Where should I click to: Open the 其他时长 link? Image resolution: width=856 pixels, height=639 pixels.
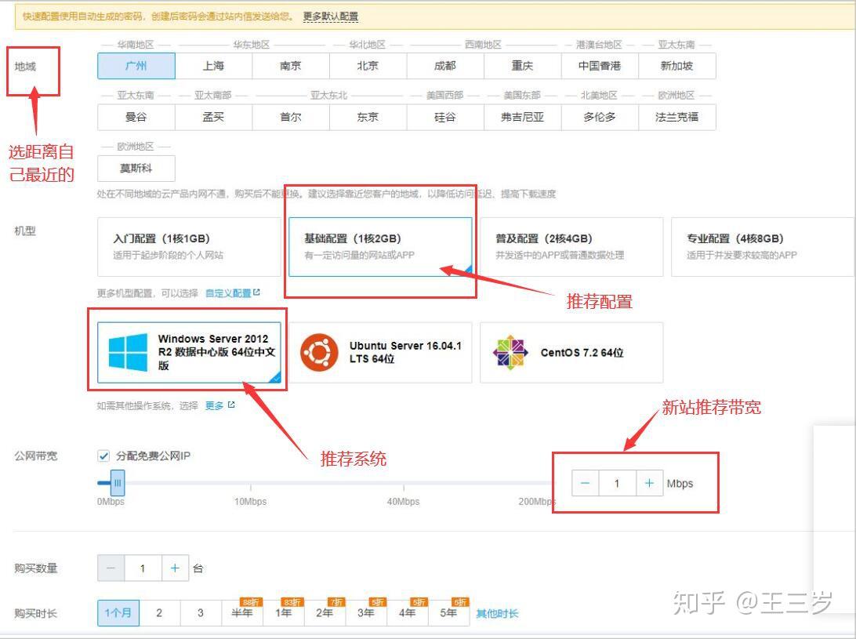click(x=497, y=613)
